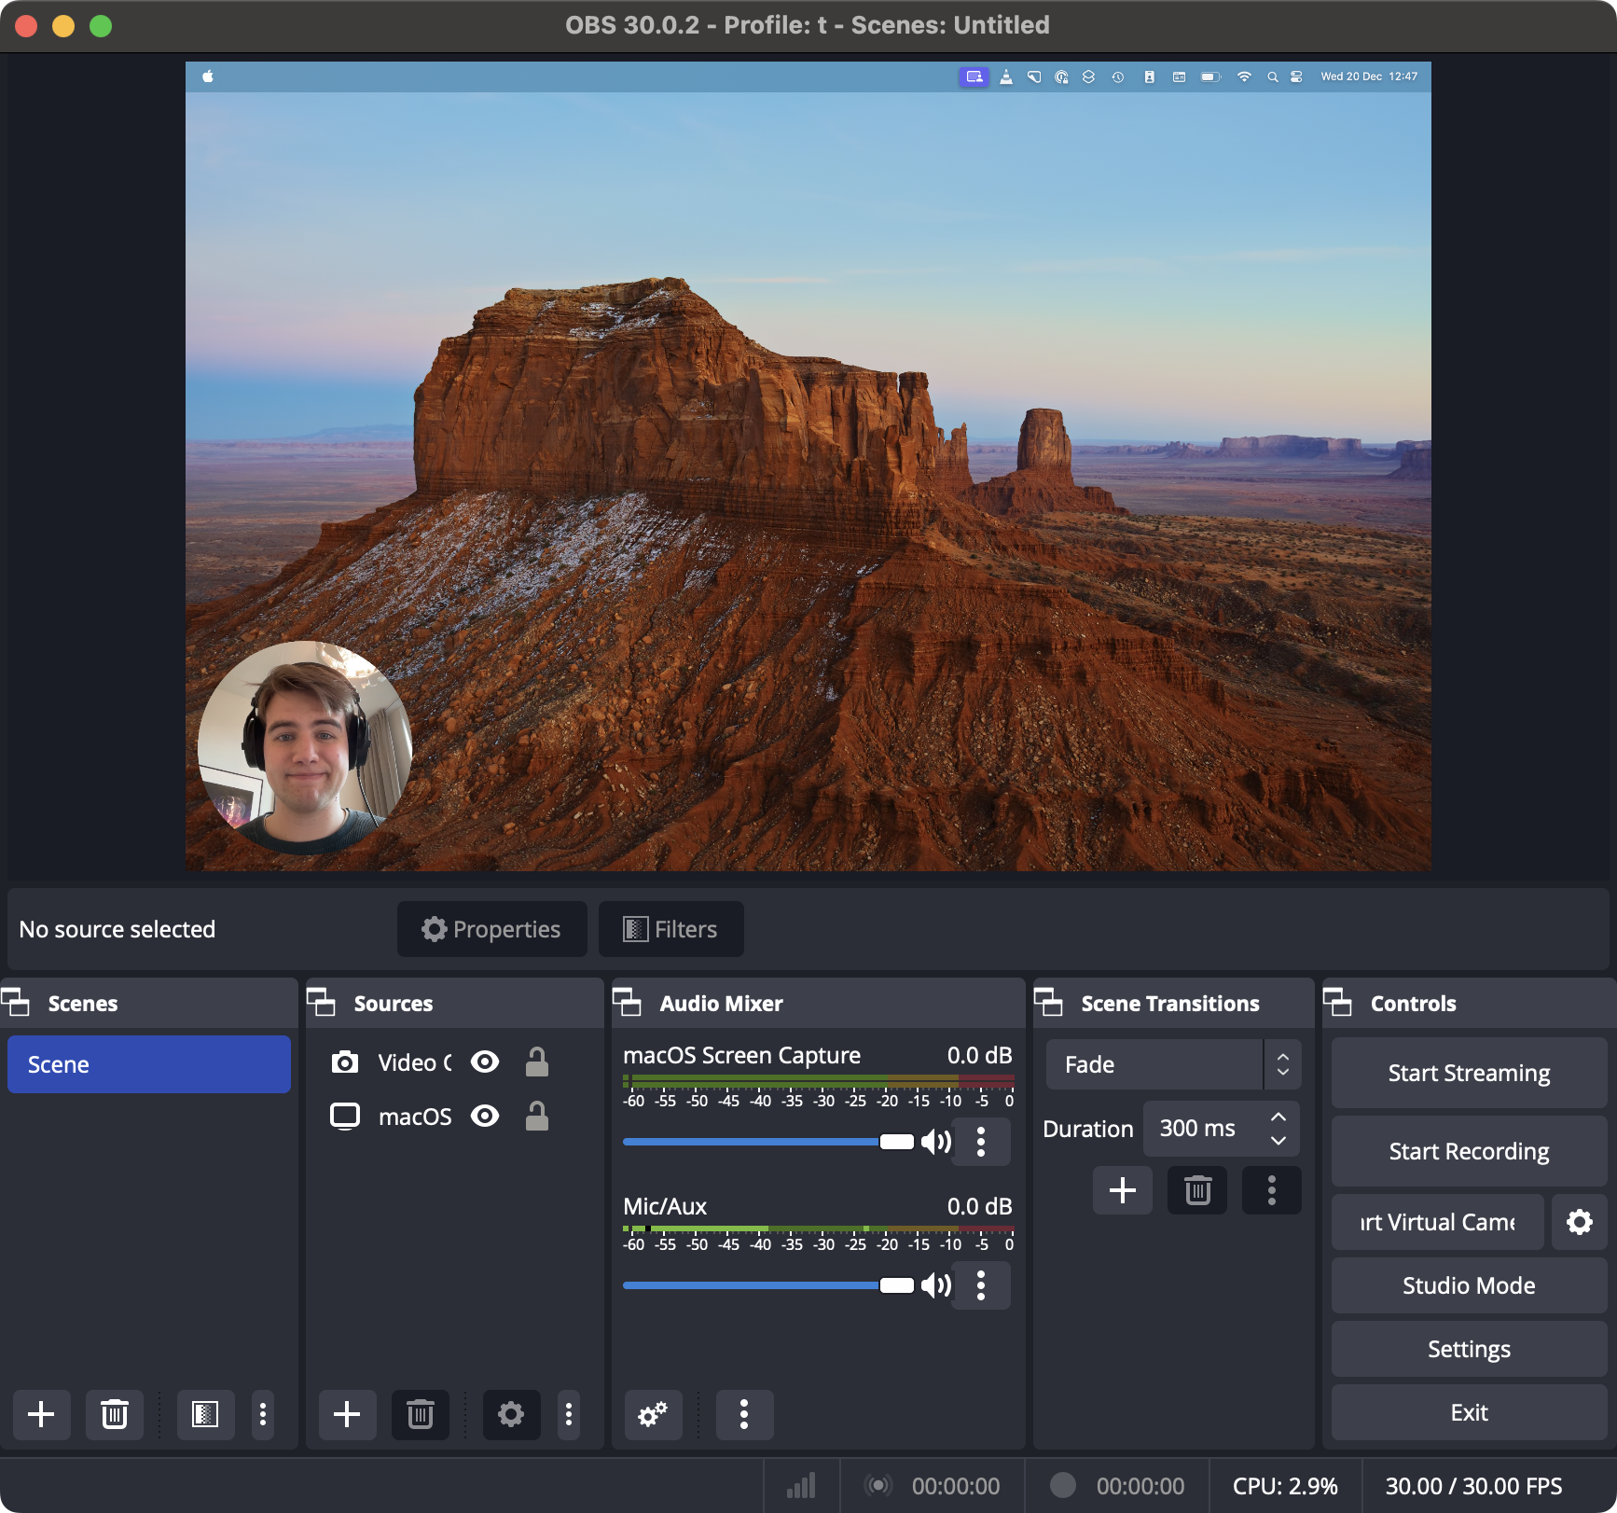Lock the Video Capture source

pos(537,1062)
